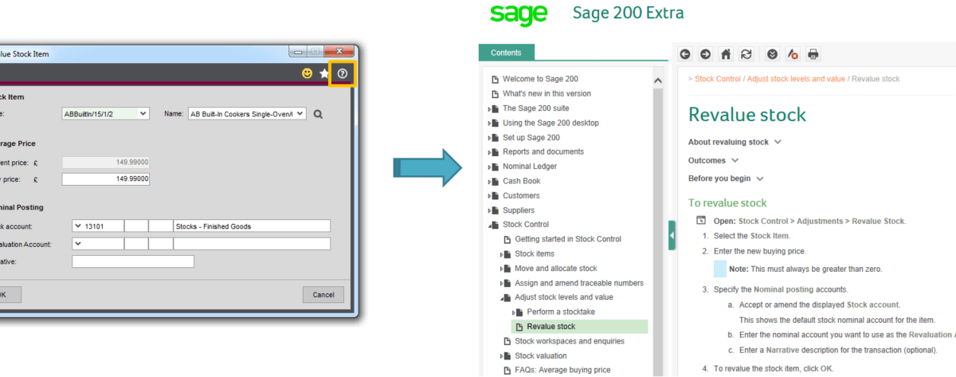956x377 pixels.
Task: Select Stock valuation in contents tree
Action: (541, 355)
